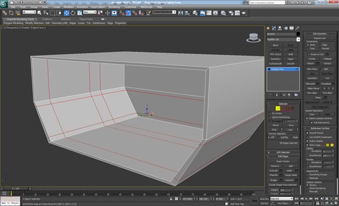This screenshot has height=206, width=339.
Task: Switch to the Utilities hammer panel
Action: click(298, 28)
